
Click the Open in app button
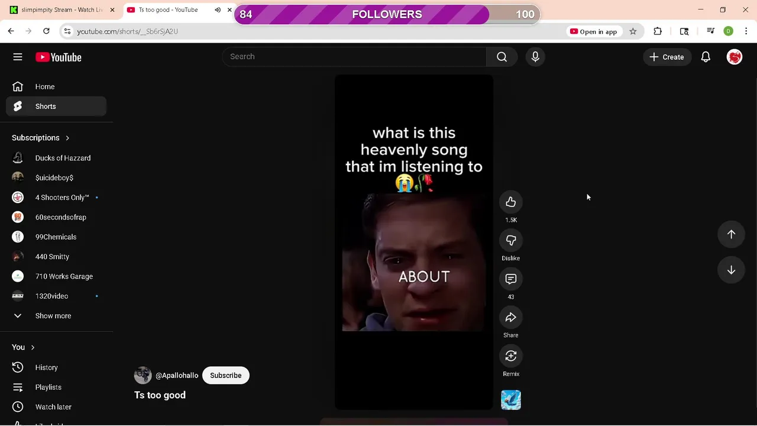pos(593,31)
